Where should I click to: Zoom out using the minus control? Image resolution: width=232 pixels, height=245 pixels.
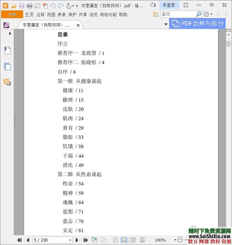tap(180, 240)
